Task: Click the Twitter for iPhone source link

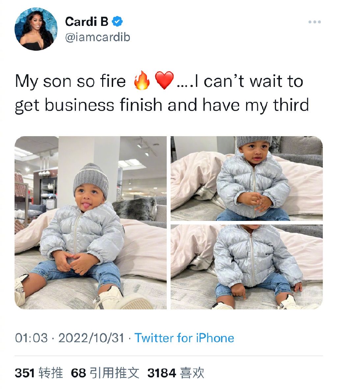Action: pyautogui.click(x=184, y=338)
